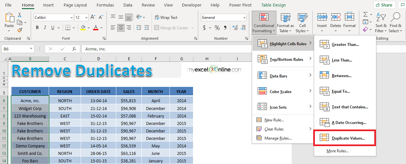
Task: Click Wrap Text button
Action: 166,17
